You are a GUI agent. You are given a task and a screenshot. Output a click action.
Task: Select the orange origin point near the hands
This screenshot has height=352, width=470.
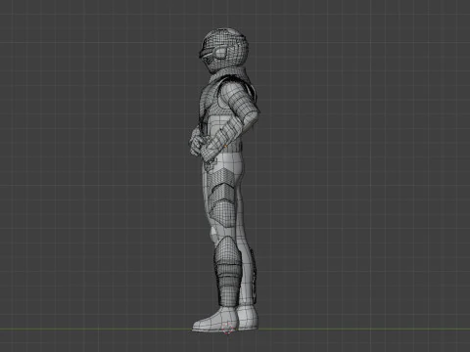225,147
